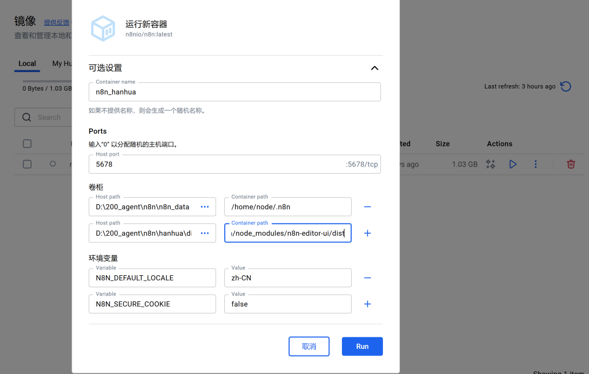Click the 1.03 GB size cell

point(465,164)
